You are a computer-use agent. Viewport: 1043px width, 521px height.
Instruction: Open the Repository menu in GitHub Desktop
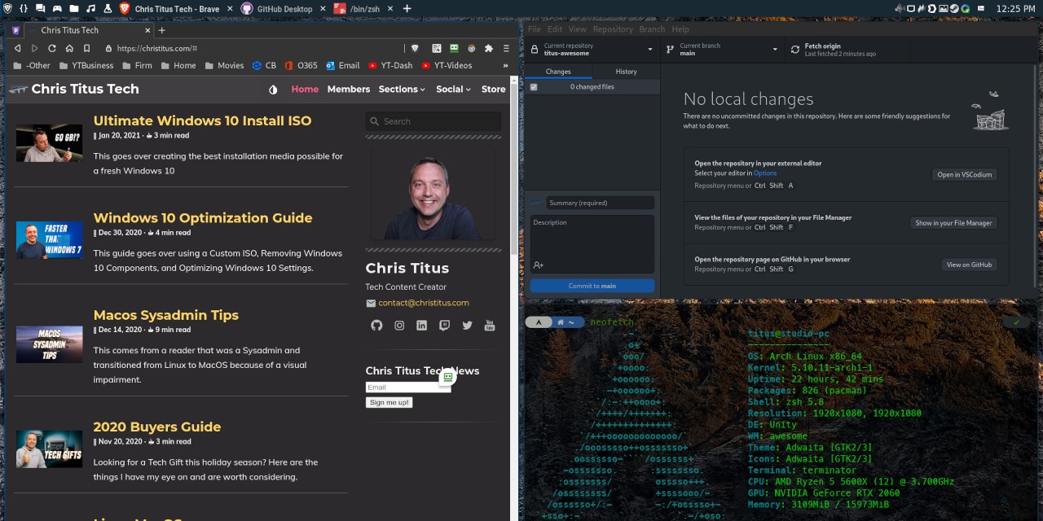612,29
